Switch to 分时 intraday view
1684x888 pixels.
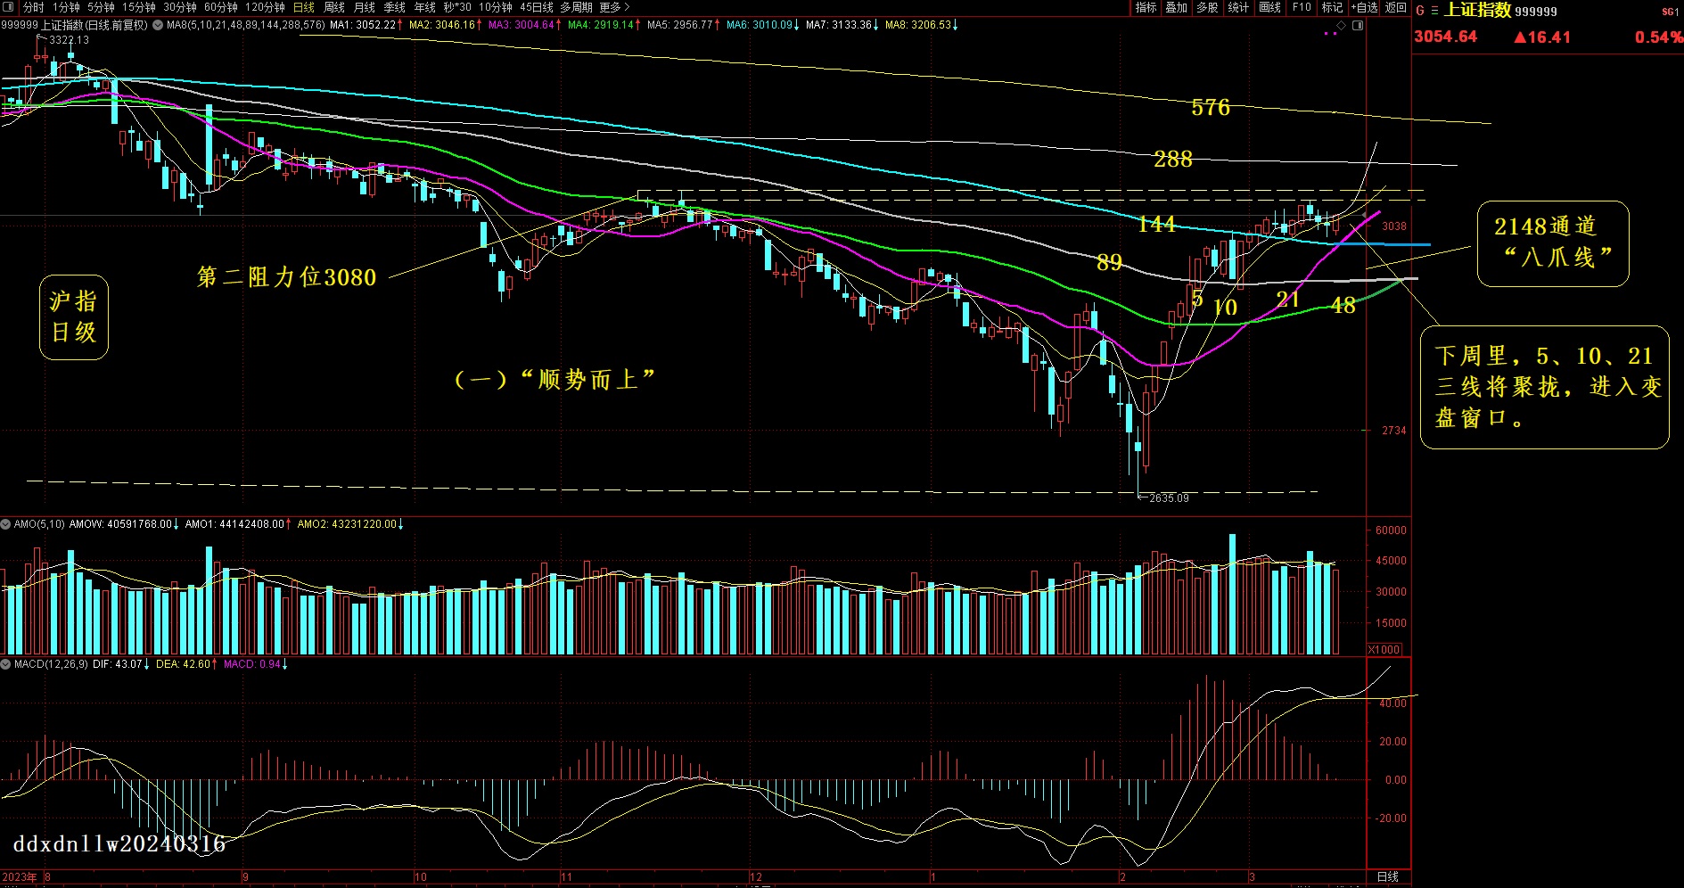click(x=33, y=7)
